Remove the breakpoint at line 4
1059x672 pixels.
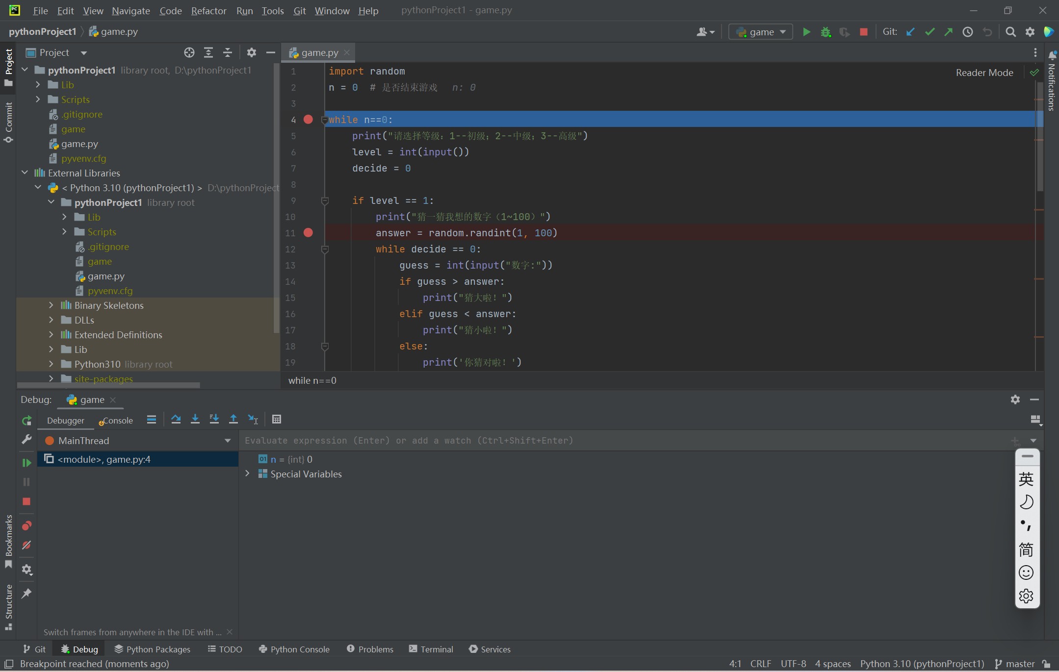tap(308, 120)
